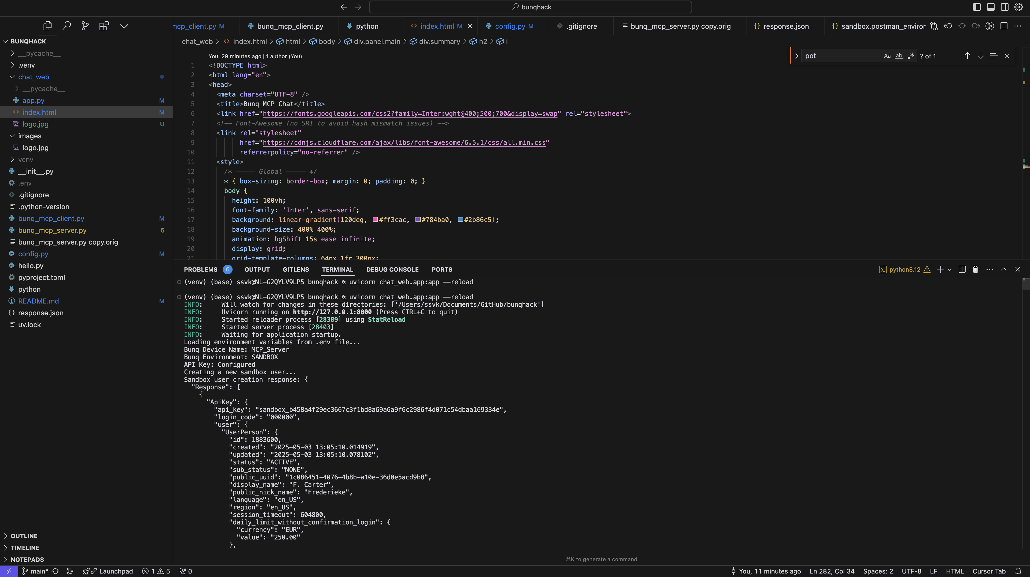
Task: Synchronize changes icon in status bar
Action: 56,571
